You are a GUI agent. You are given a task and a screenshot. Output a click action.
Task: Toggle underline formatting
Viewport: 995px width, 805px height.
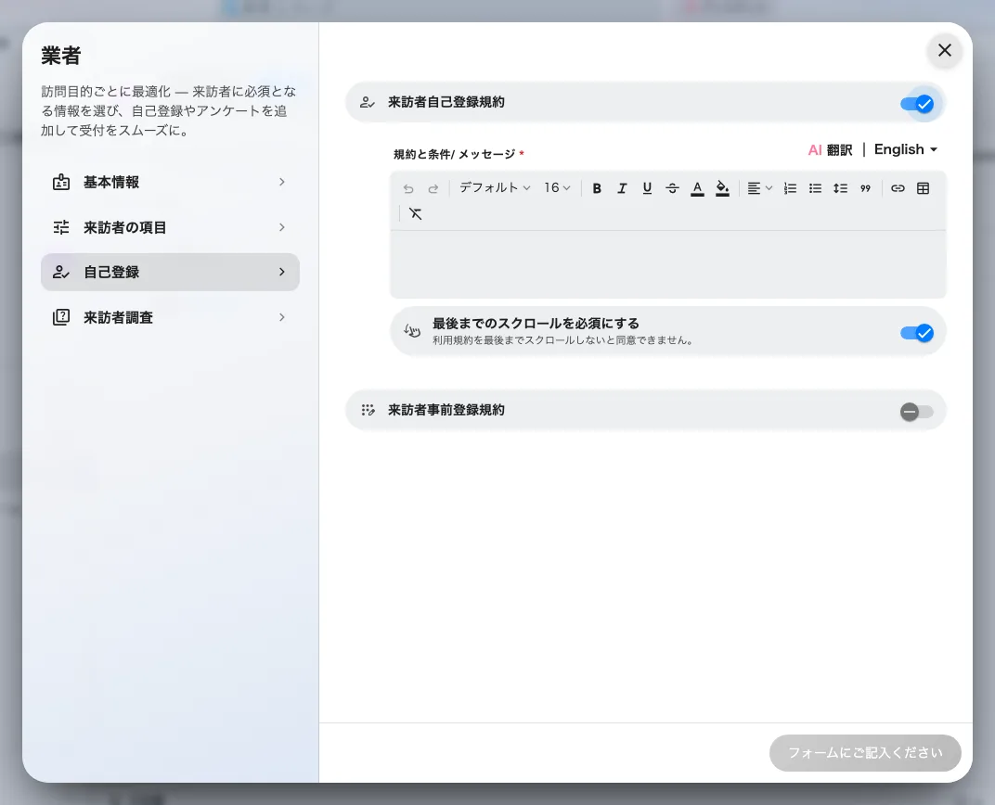point(647,188)
